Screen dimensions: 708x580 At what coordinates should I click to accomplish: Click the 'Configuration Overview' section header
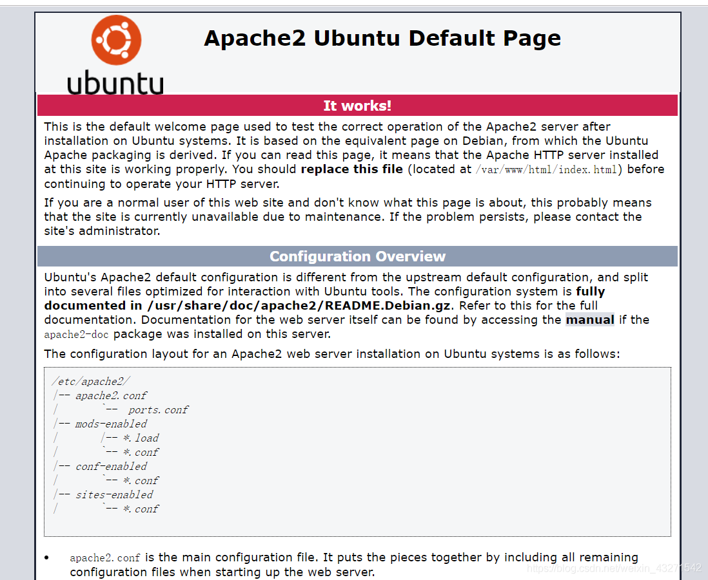point(357,256)
